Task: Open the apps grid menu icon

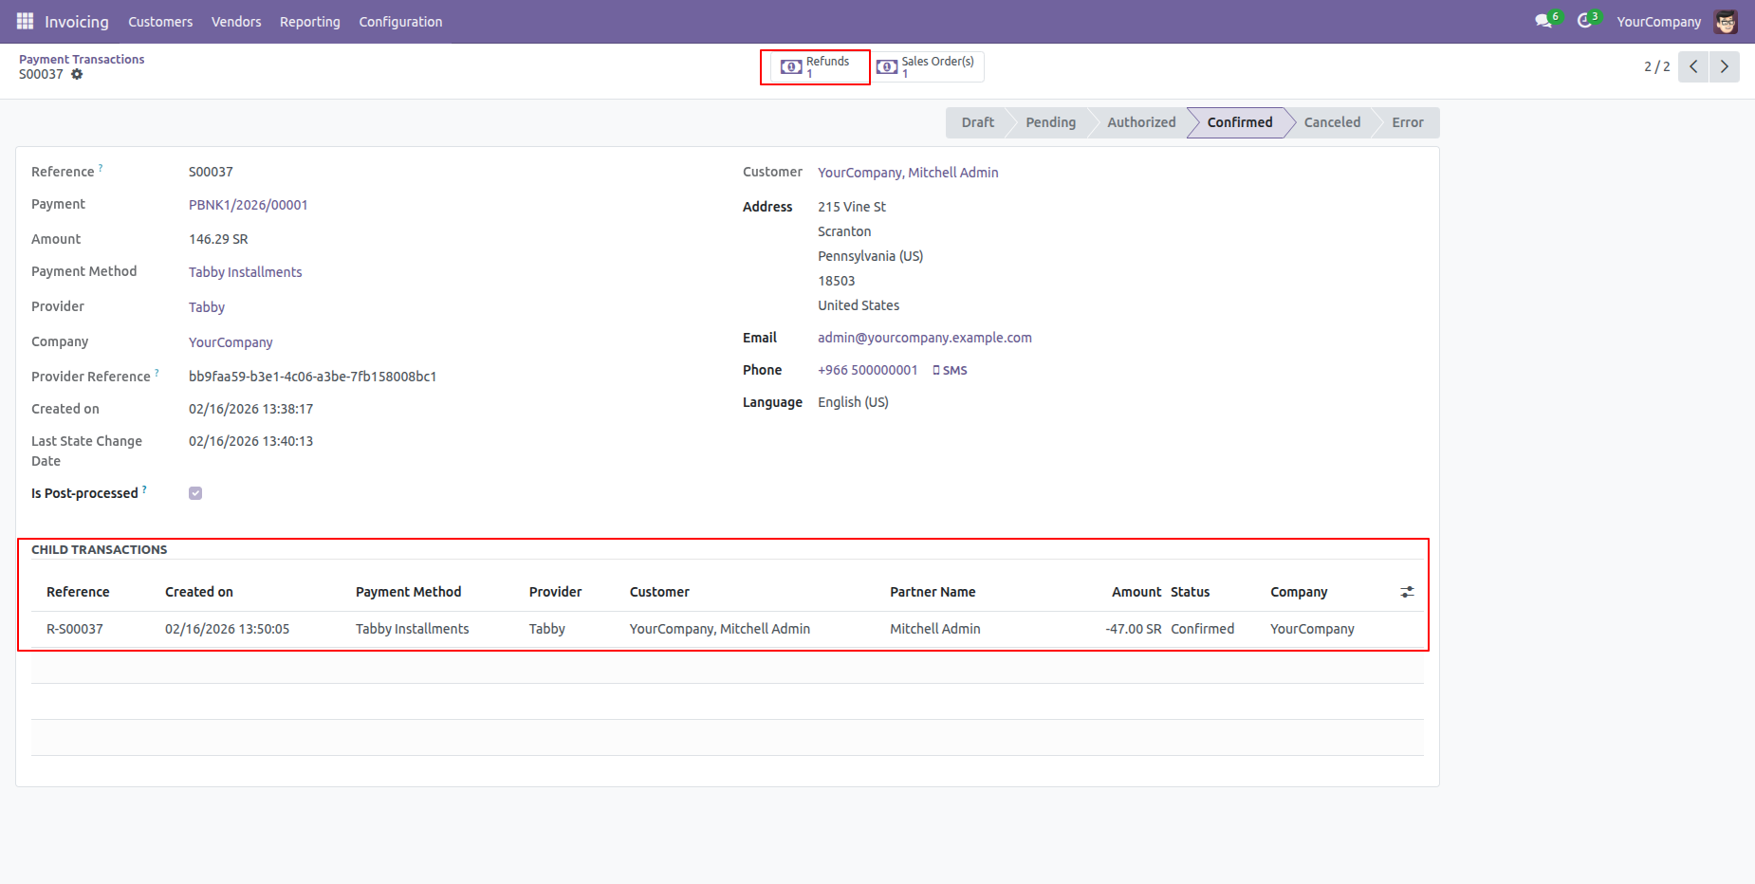Action: click(25, 21)
